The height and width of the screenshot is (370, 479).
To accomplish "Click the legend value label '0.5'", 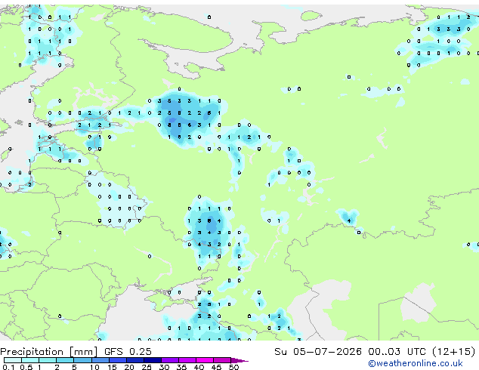I will 26,367.
